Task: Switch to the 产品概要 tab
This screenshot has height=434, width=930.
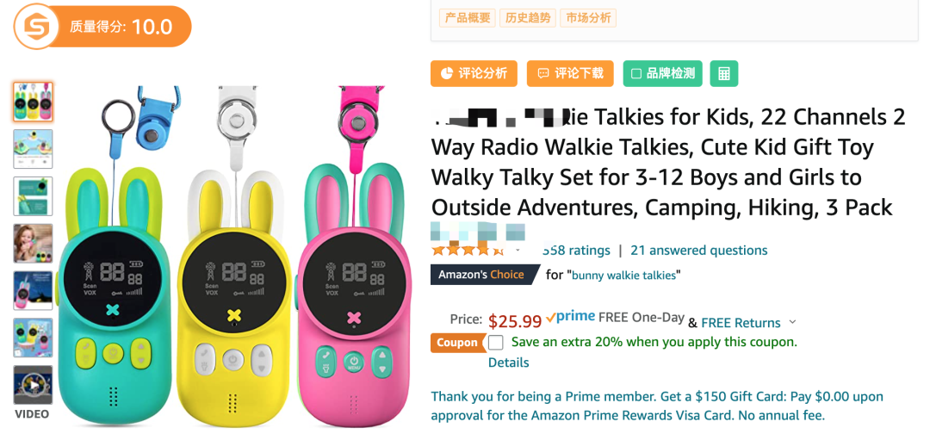Action: [468, 18]
